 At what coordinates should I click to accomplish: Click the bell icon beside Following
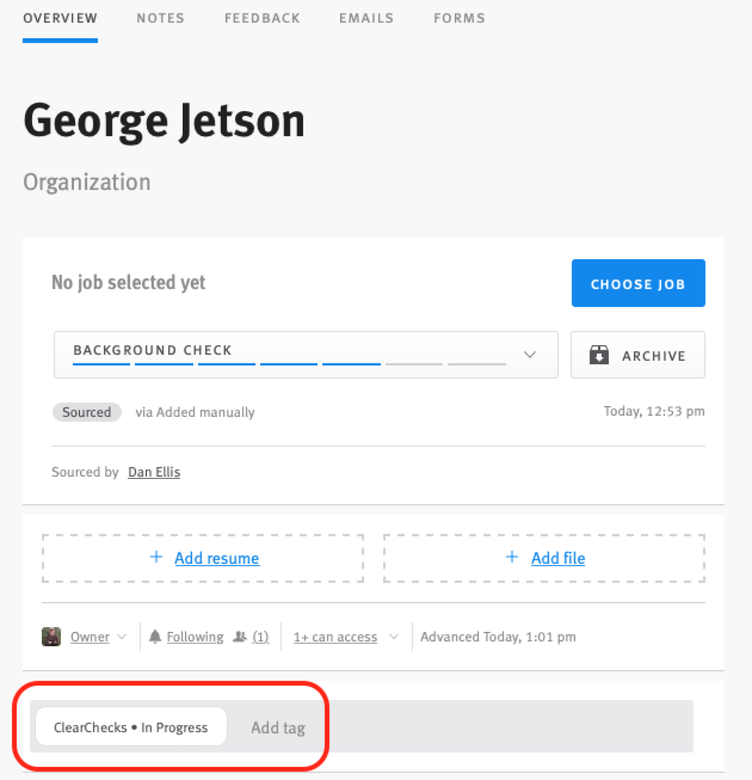click(155, 637)
